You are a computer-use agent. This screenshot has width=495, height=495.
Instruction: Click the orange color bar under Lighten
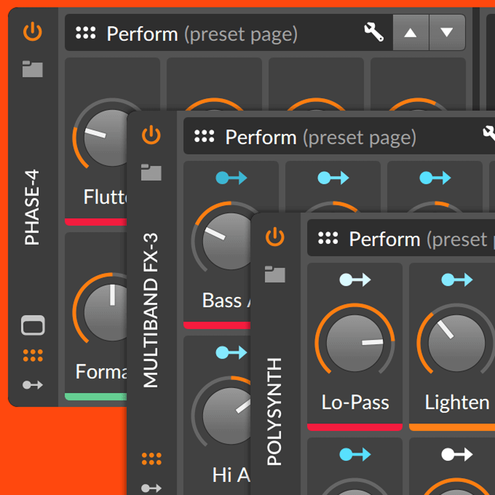coord(452,427)
